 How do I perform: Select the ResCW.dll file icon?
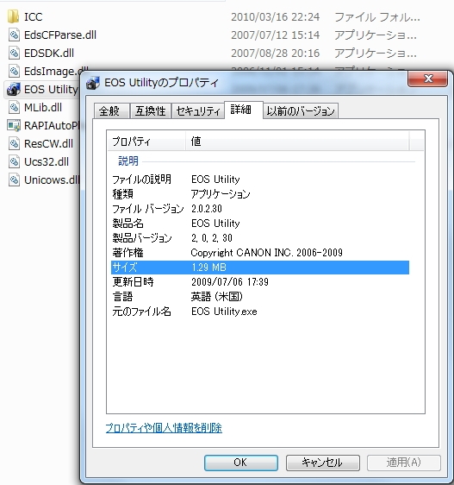[x=14, y=143]
